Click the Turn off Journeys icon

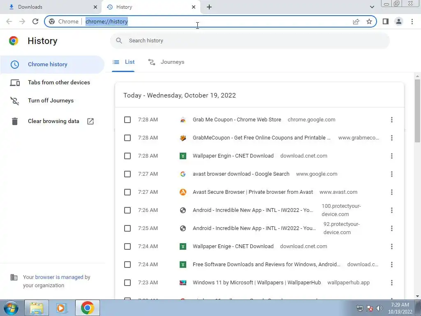click(15, 101)
